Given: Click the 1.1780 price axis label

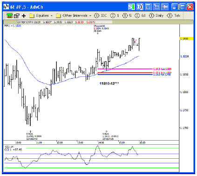Looking at the screenshot, I should tap(184, 128).
